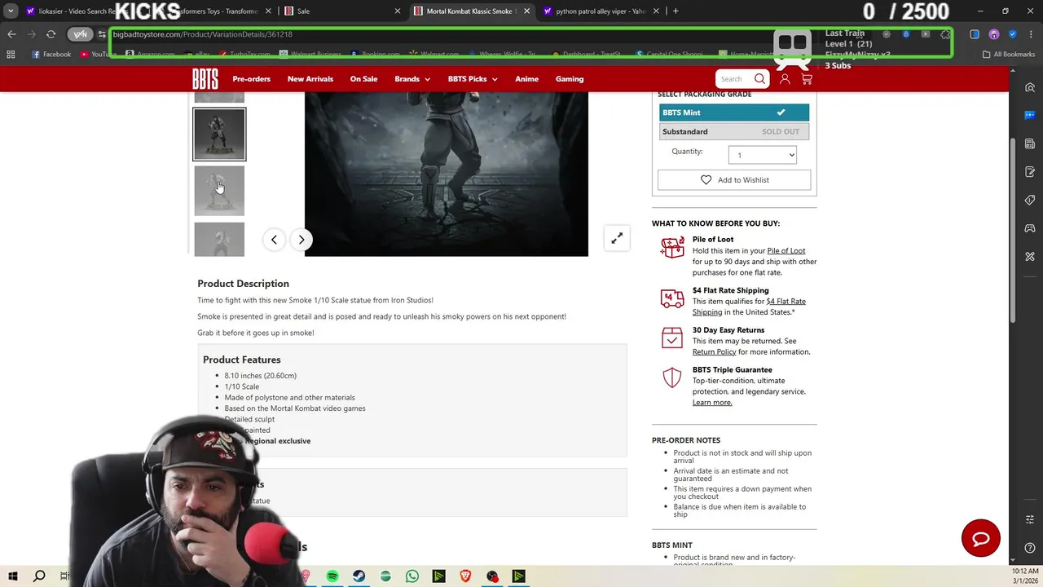Screen dimensions: 1043x587
Task: Open new browser tab with plus icon
Action: point(676,11)
